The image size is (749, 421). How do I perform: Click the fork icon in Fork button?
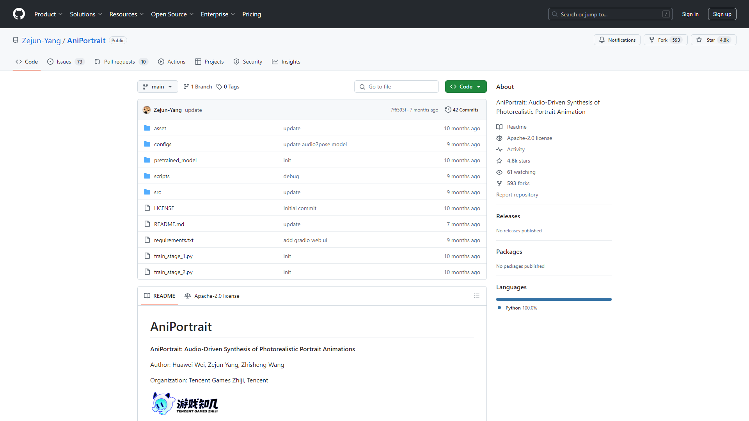click(x=651, y=40)
